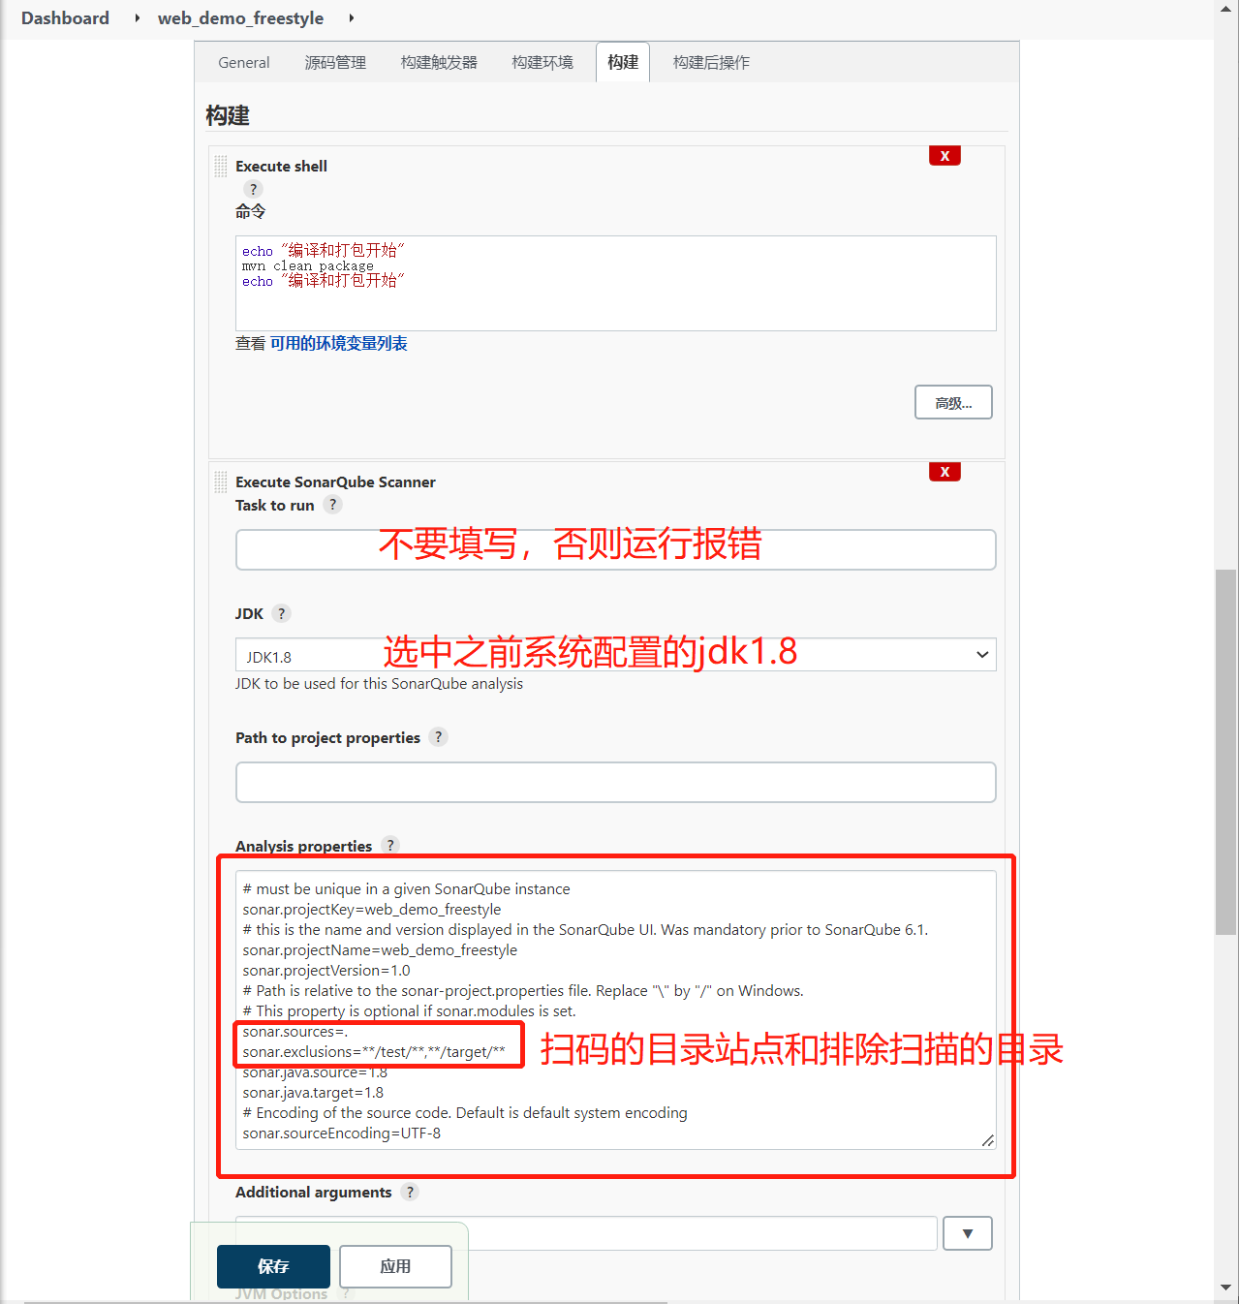Click the scrollbar down arrow

click(x=1226, y=1288)
